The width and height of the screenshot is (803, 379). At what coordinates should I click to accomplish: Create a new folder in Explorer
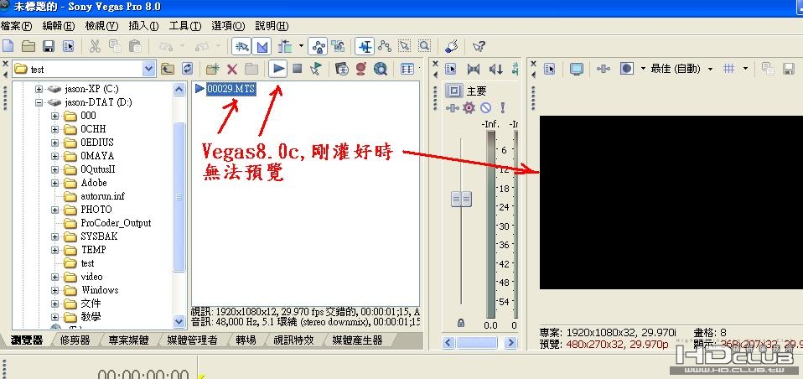click(x=213, y=69)
